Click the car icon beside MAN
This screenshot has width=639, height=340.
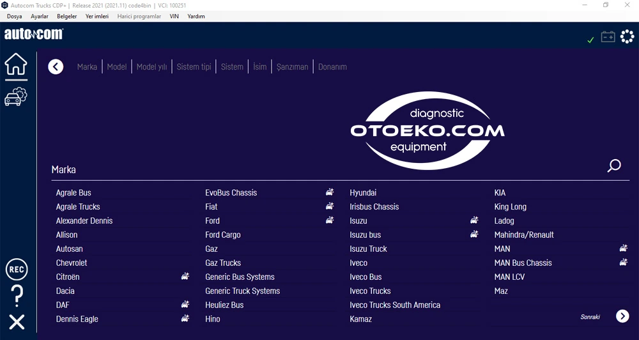624,248
